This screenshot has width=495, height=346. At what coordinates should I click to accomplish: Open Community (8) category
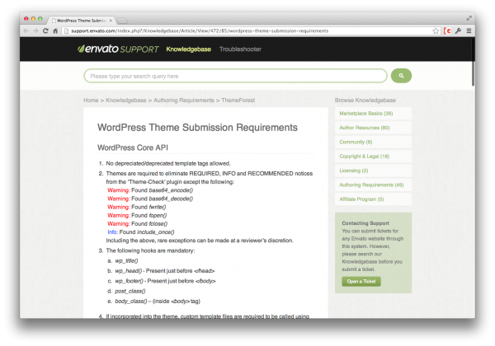pos(373,143)
